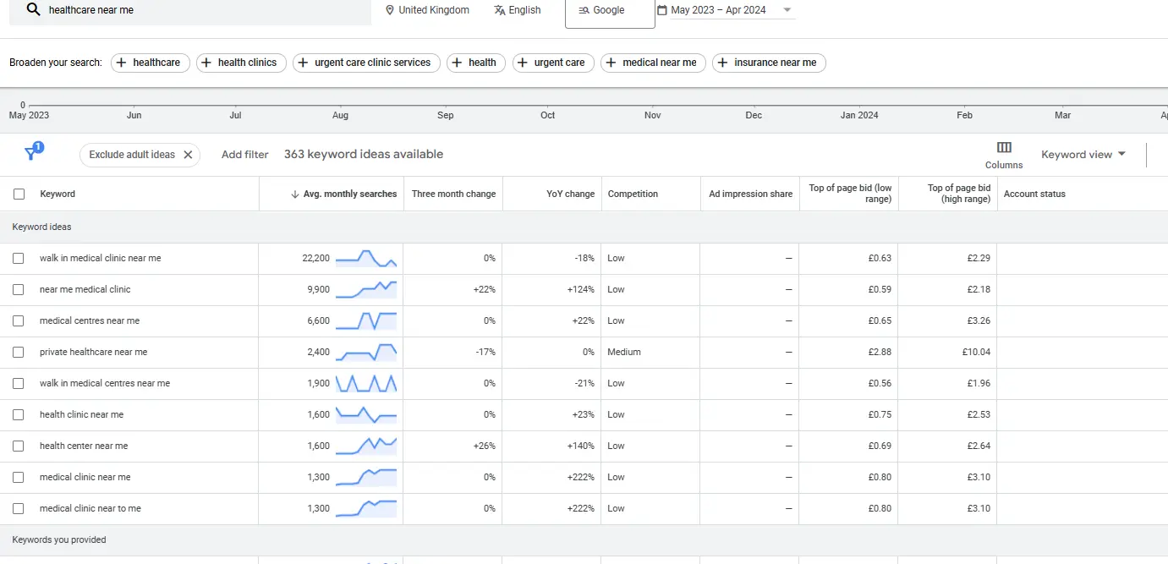Click plus icon on healthcare chip
Image resolution: width=1168 pixels, height=564 pixels.
point(121,63)
